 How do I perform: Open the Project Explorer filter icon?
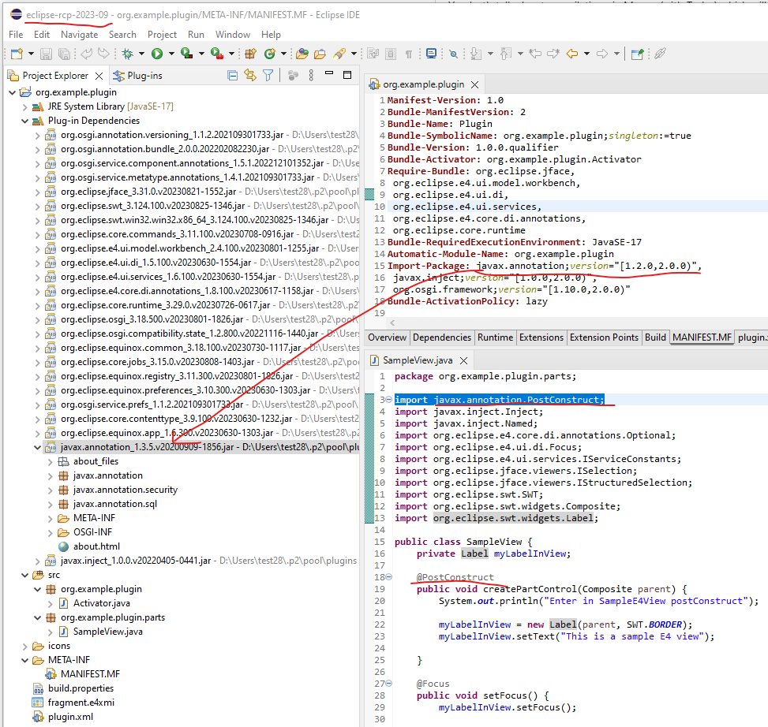tap(268, 75)
